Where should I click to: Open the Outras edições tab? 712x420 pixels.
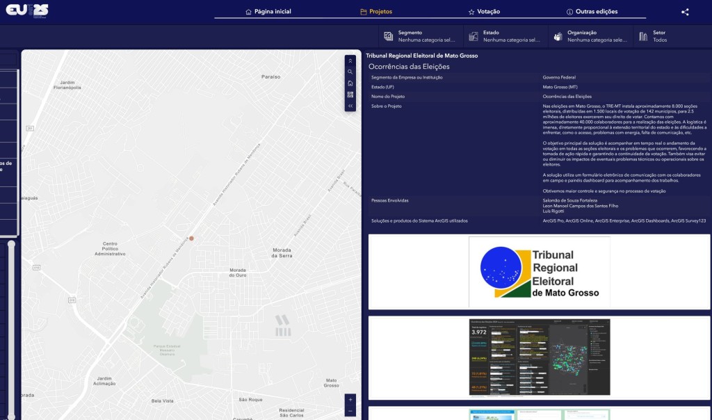592,12
